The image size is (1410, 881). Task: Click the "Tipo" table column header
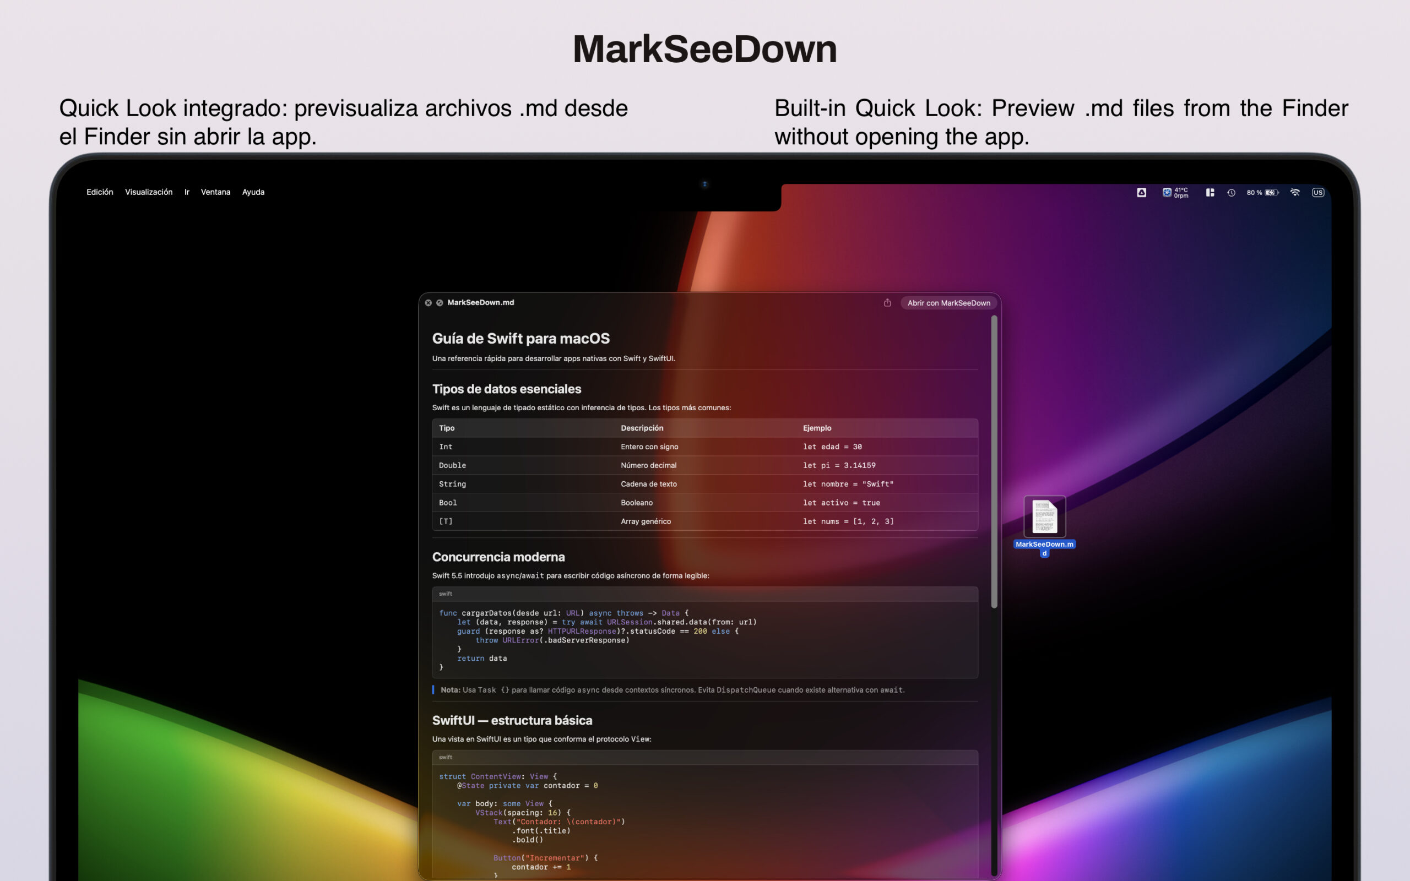pyautogui.click(x=447, y=428)
